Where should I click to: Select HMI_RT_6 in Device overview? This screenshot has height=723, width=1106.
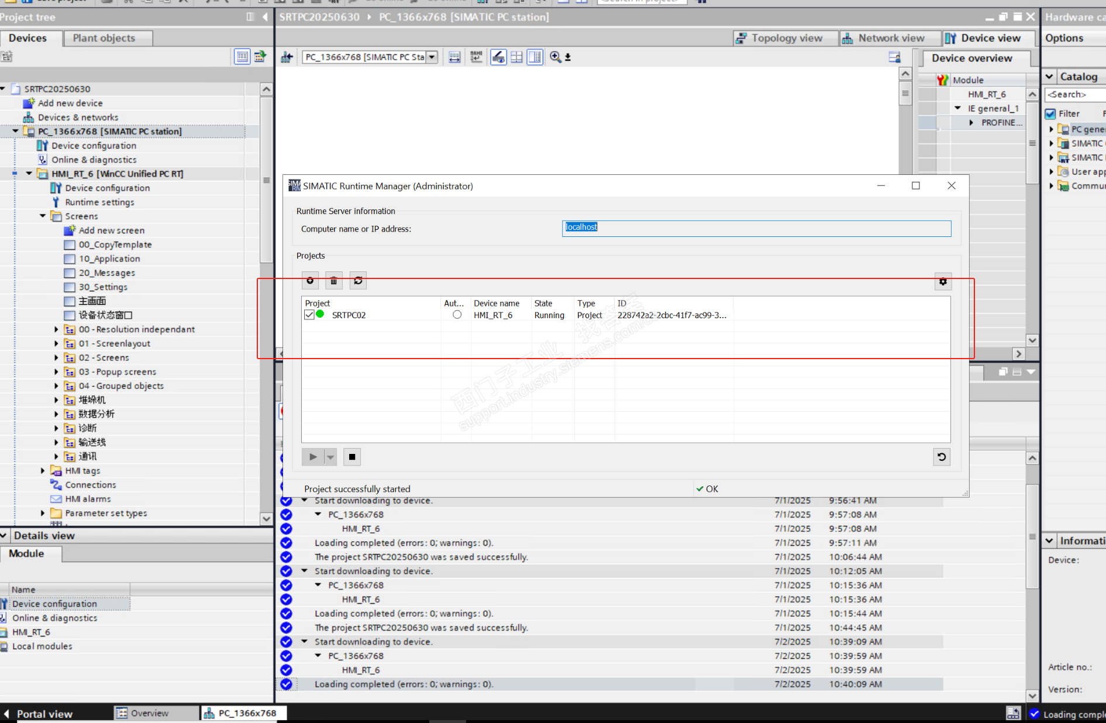pos(987,94)
